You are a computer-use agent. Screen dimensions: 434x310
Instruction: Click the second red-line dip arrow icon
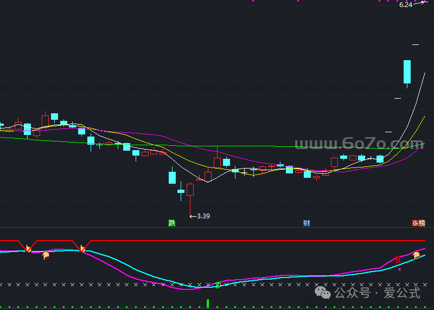[82, 248]
